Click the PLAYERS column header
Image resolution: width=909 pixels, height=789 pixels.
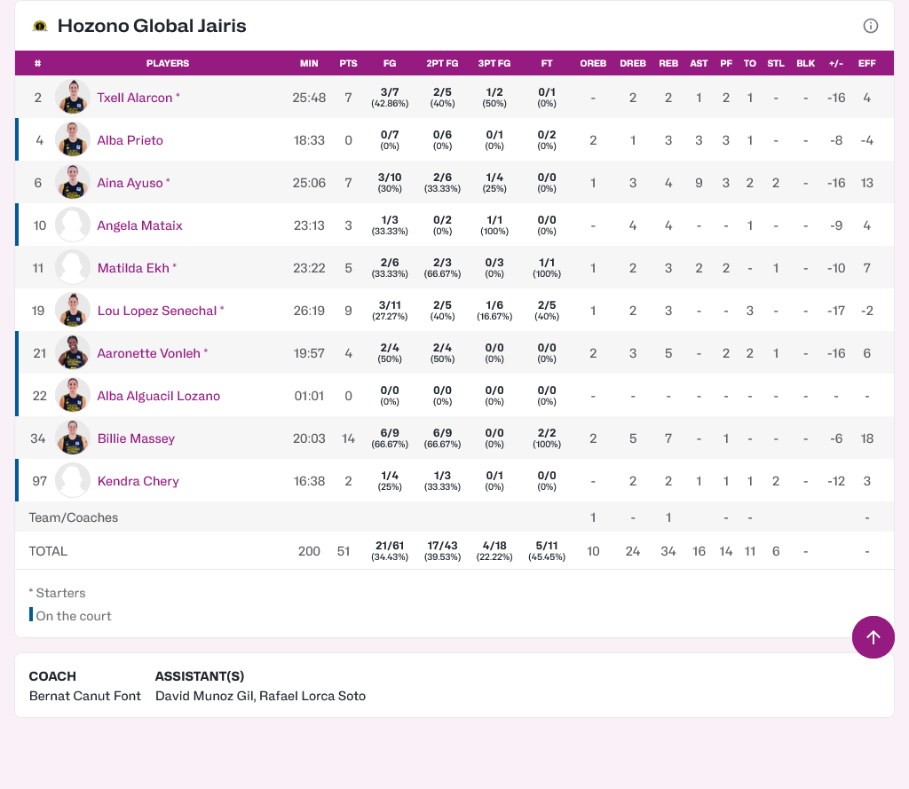click(168, 63)
